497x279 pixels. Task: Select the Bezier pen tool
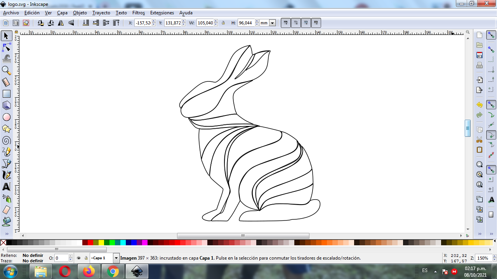coord(6,164)
